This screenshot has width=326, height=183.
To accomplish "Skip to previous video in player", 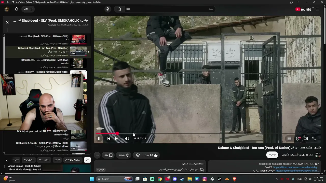I will pyautogui.click(x=109, y=139).
